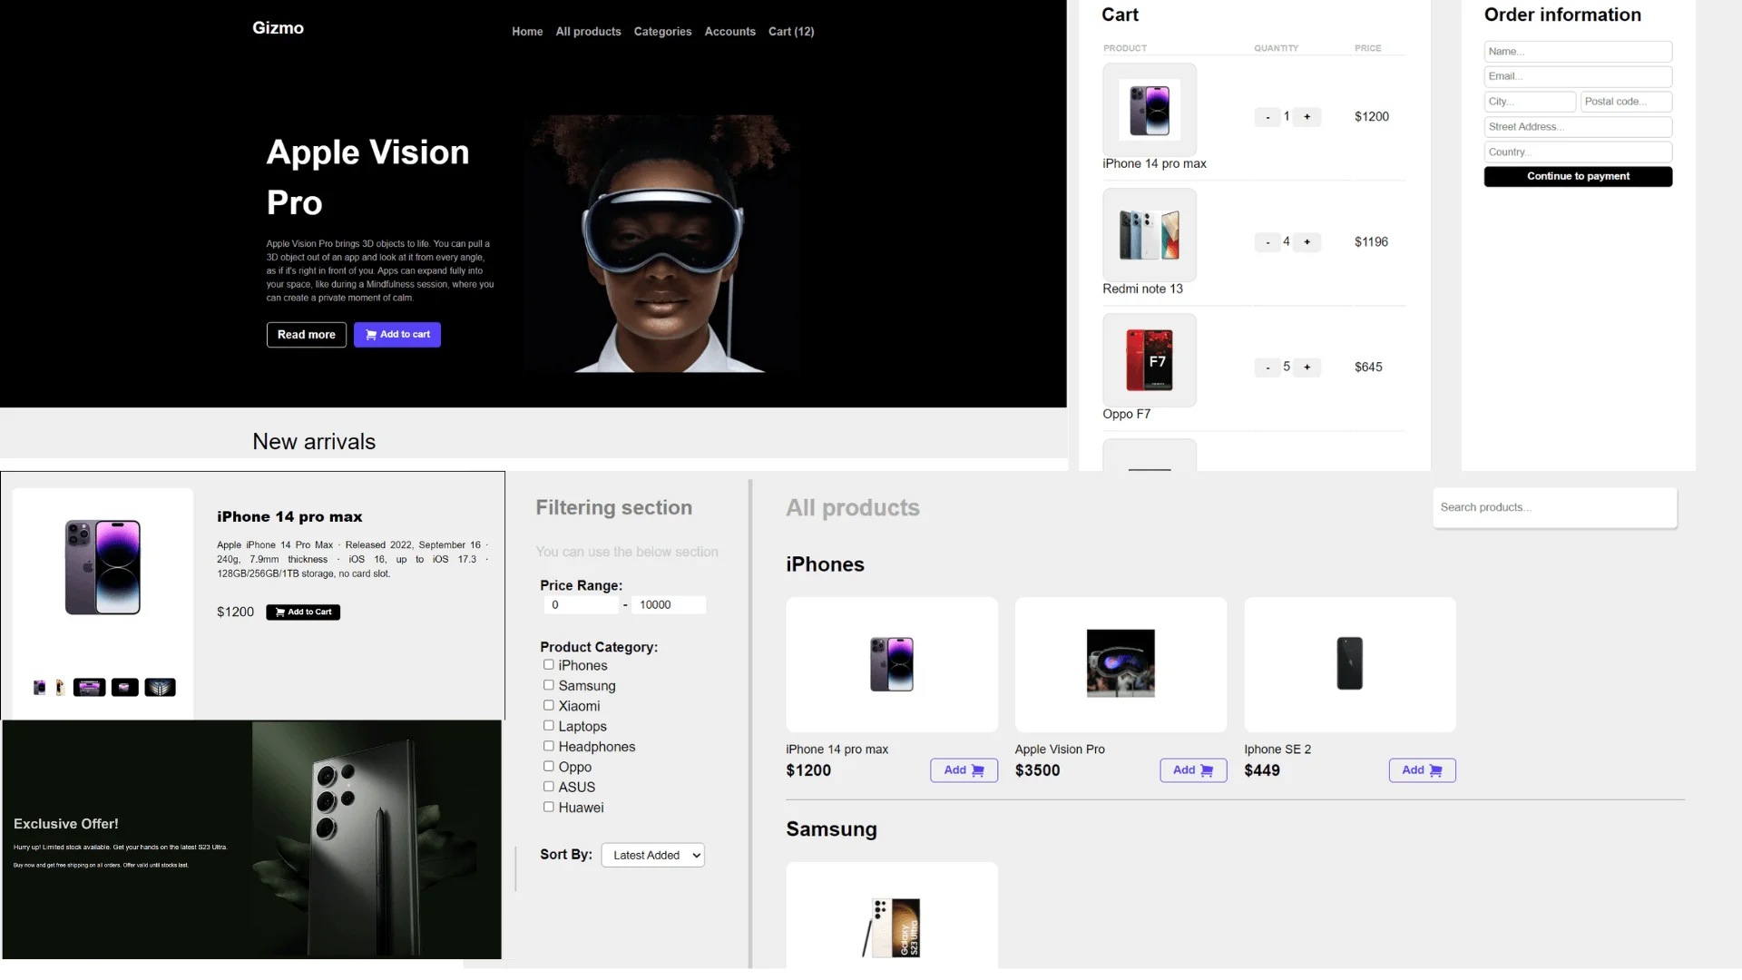Viewport: 1742px width, 980px height.
Task: Check the Huawei category filter
Action: pyautogui.click(x=548, y=807)
